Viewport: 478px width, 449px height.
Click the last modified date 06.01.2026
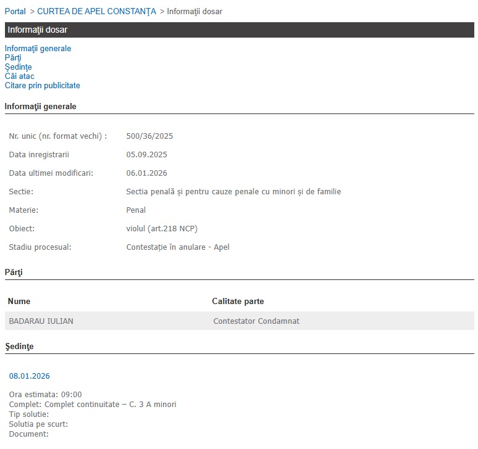[x=146, y=173]
